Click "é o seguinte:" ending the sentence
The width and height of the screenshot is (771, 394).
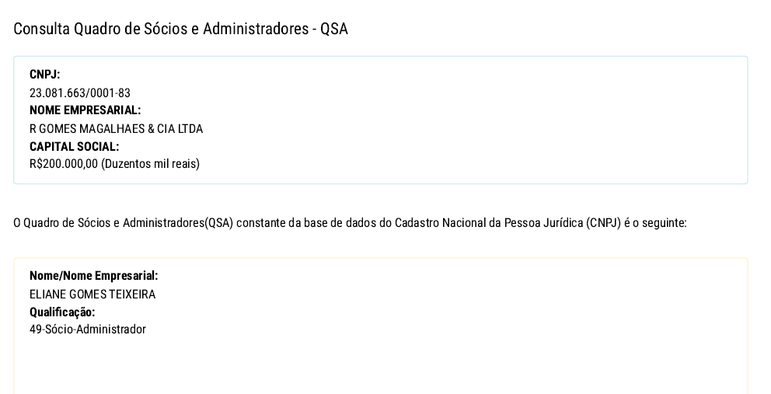point(655,223)
